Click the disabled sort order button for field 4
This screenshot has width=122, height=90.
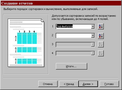pos(101,53)
